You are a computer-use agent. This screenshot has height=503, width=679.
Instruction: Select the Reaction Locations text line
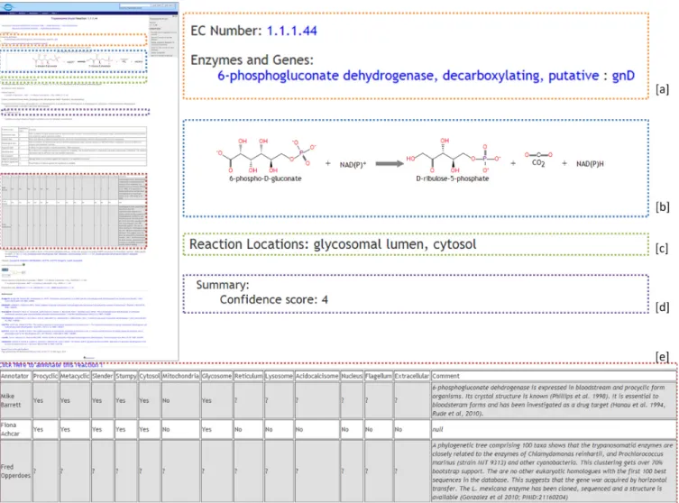point(333,244)
